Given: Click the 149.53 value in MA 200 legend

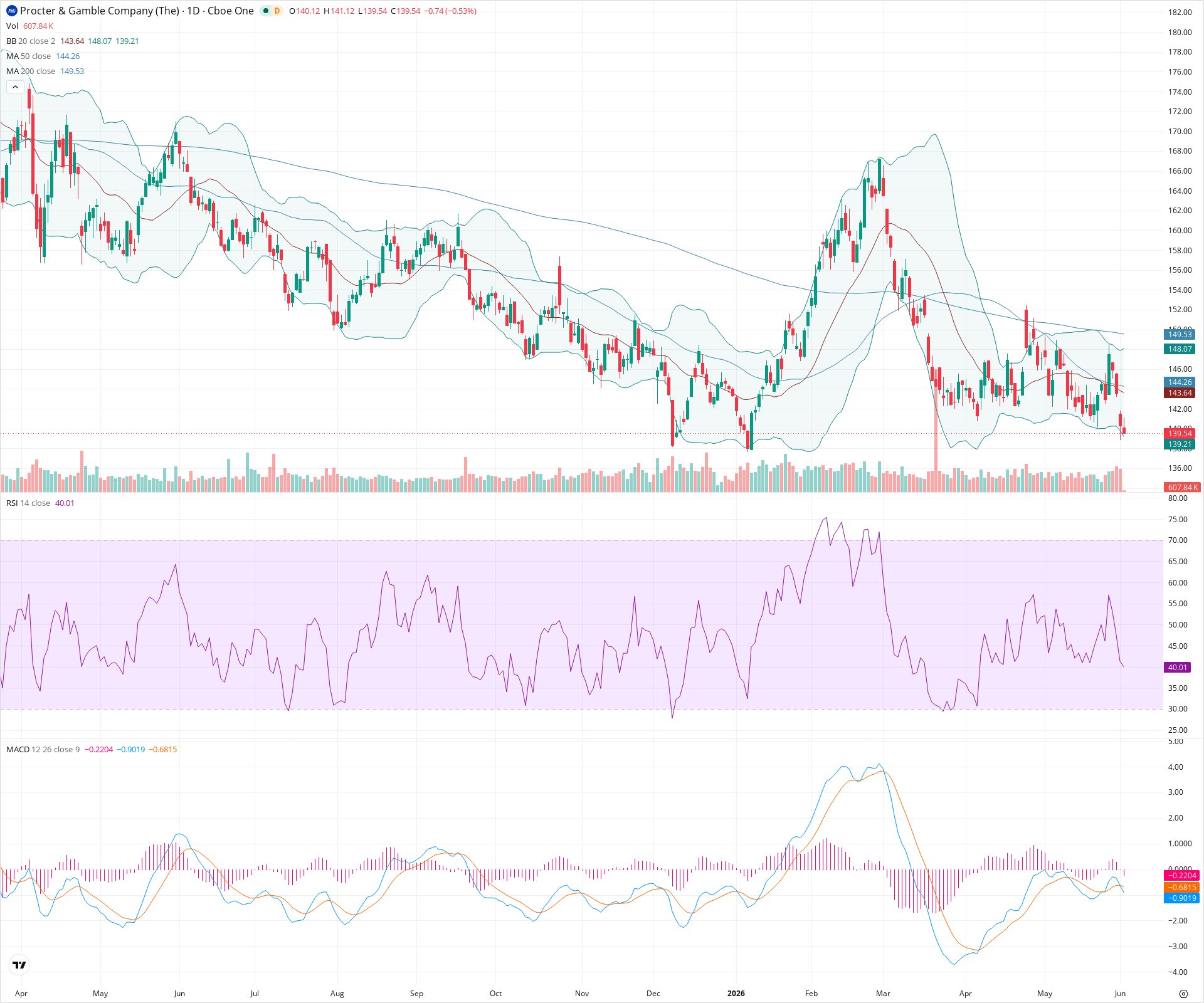Looking at the screenshot, I should click(x=72, y=71).
